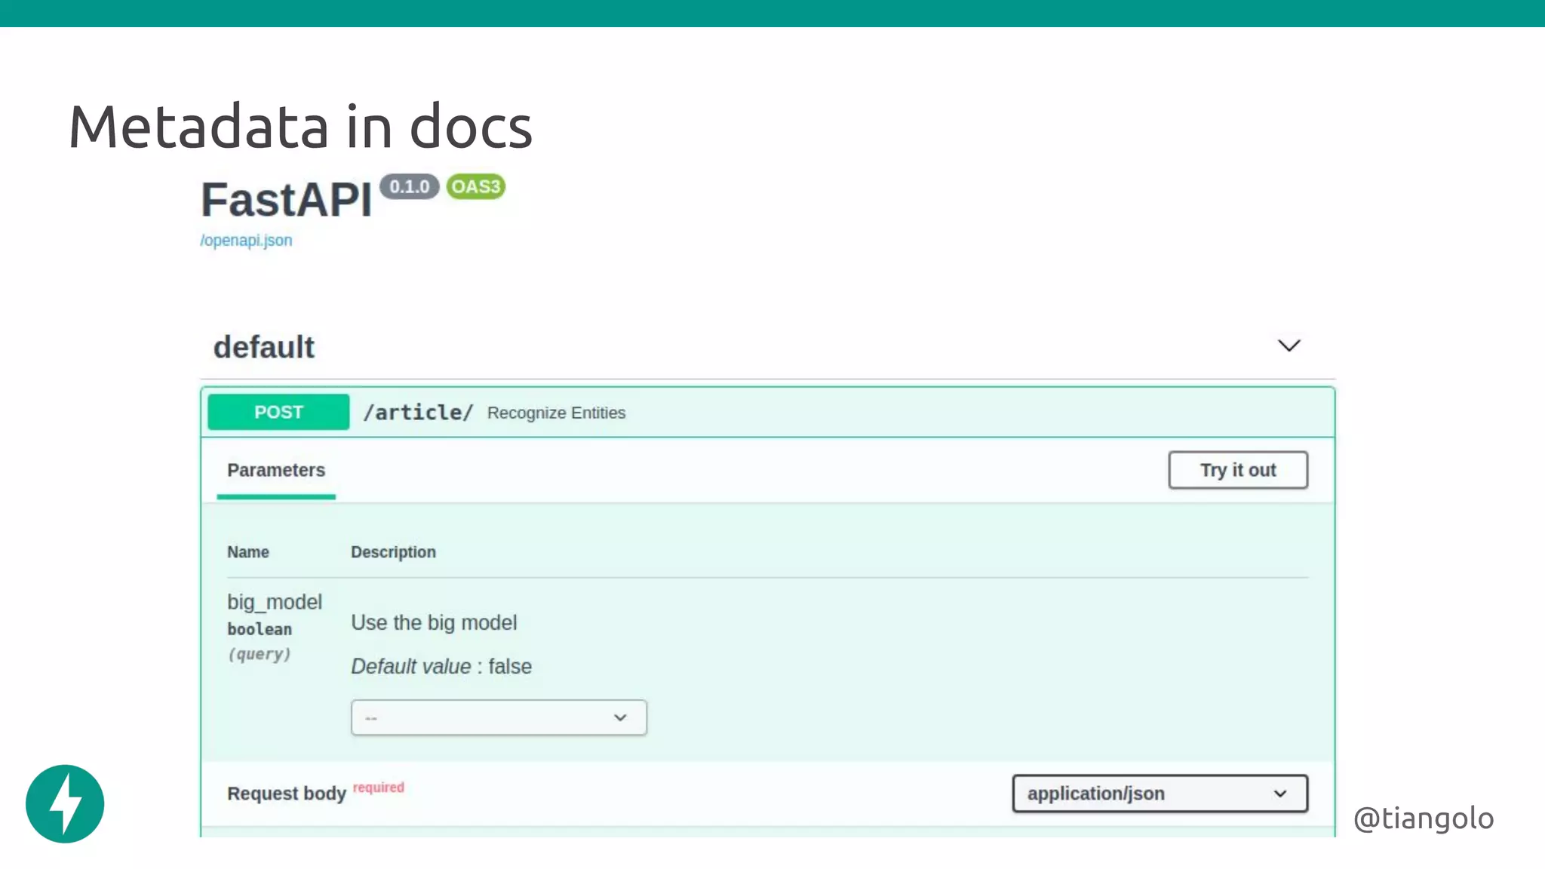
Task: Click the POST method badge
Action: [x=278, y=412]
